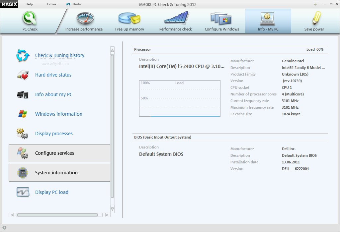The image size is (340, 232).
Task: Open the PC Check magnifier icon
Action: [x=30, y=19]
